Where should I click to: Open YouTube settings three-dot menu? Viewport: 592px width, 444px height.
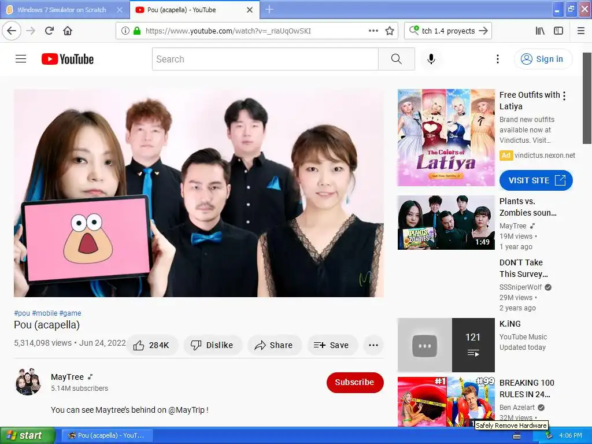[x=498, y=59]
